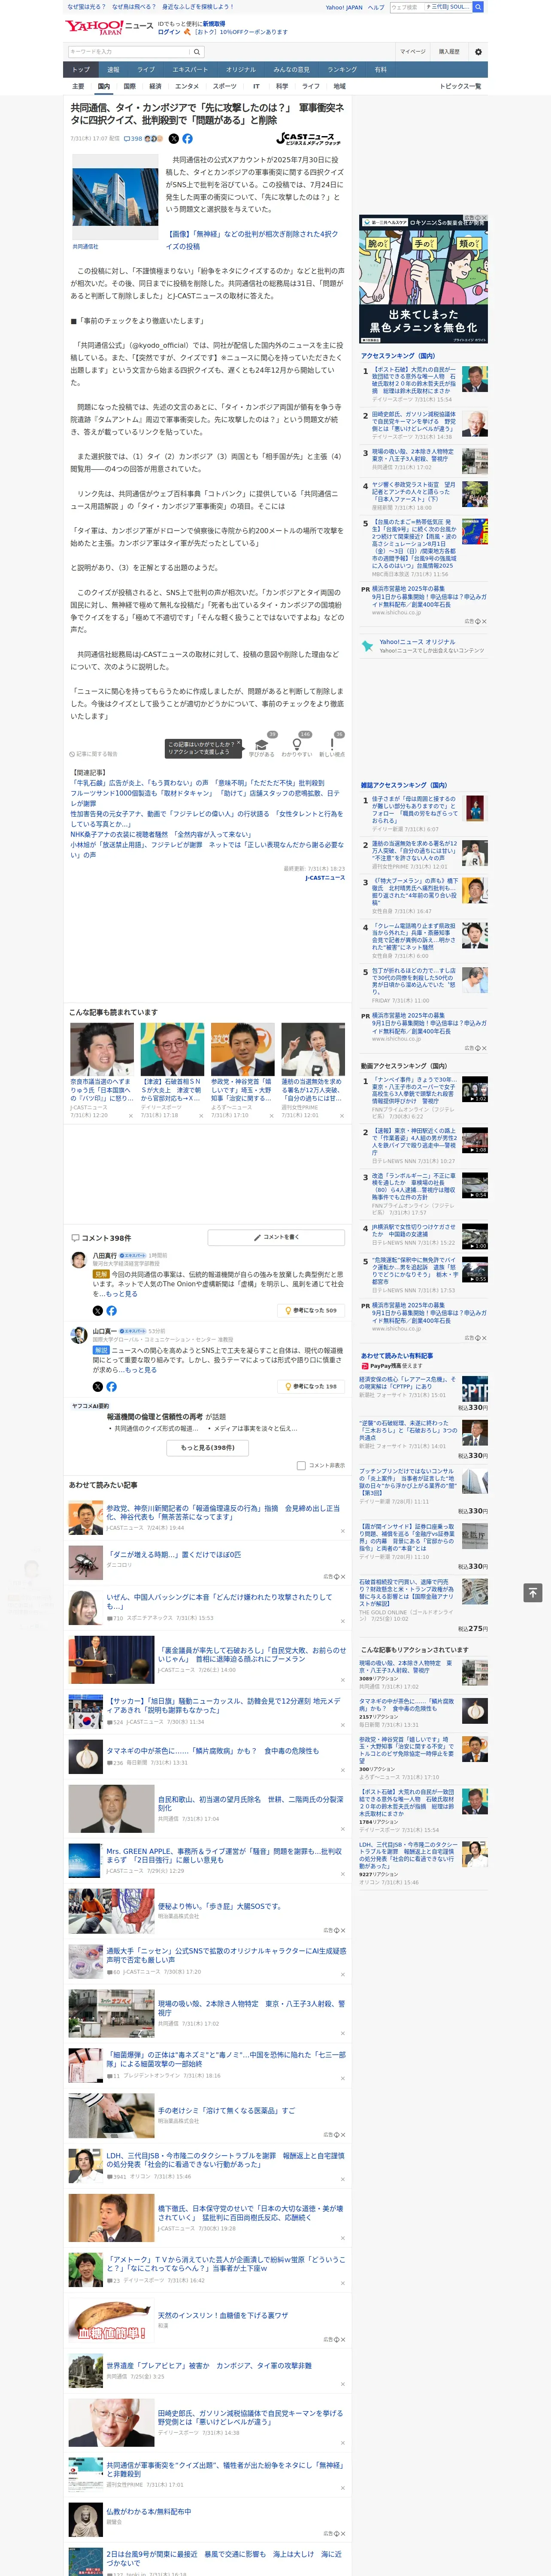Select the 速報 navigation tab
The width and height of the screenshot is (551, 2576).
click(x=113, y=70)
